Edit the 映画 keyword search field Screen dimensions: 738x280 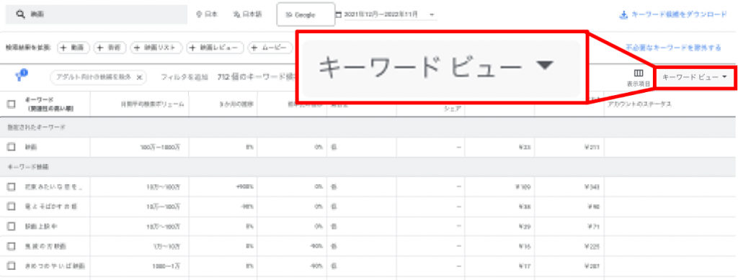pos(96,14)
